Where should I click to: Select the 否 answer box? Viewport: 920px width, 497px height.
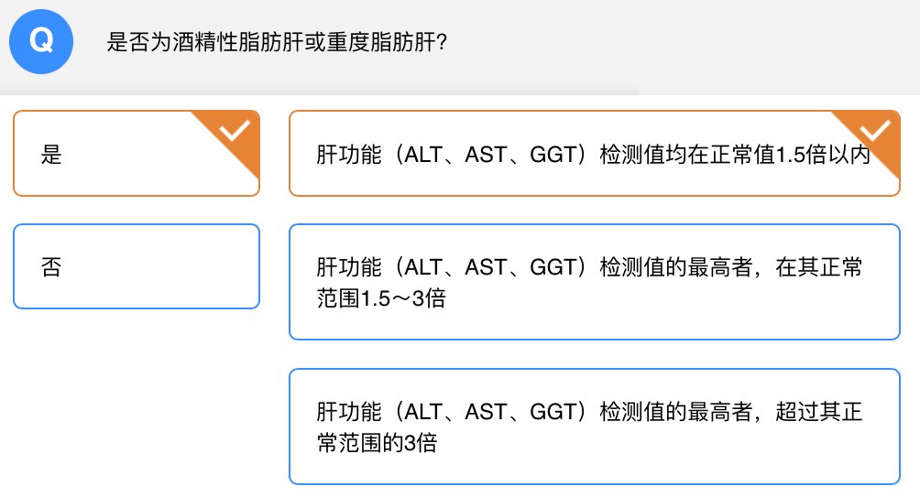(x=137, y=266)
